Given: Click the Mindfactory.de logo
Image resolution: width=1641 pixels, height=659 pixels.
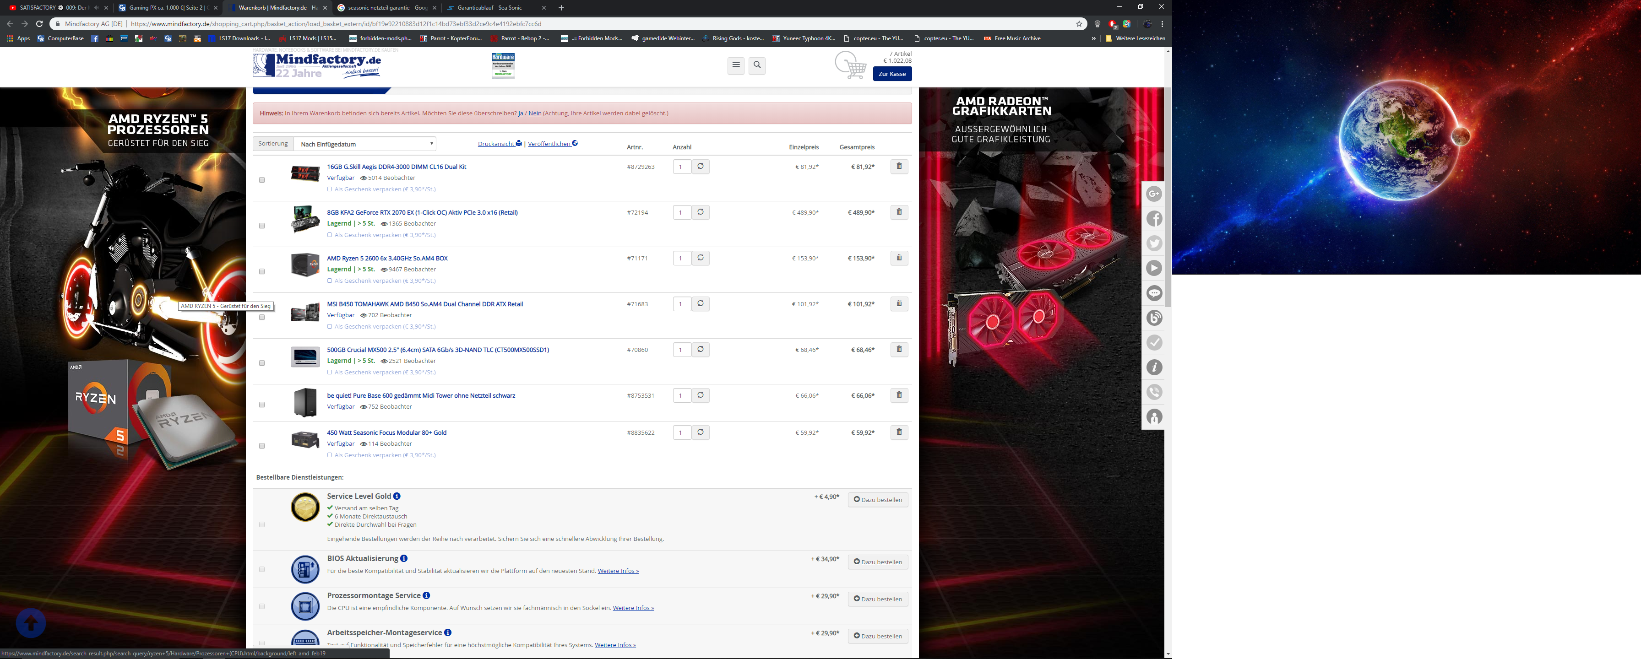Looking at the screenshot, I should [x=316, y=65].
